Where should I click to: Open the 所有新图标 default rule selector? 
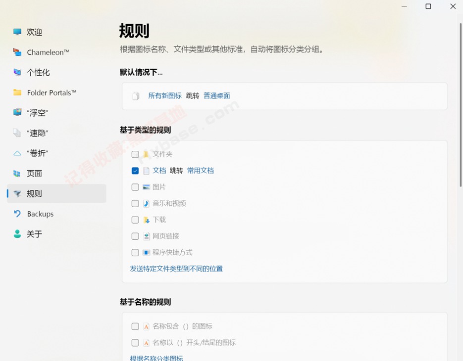point(165,96)
